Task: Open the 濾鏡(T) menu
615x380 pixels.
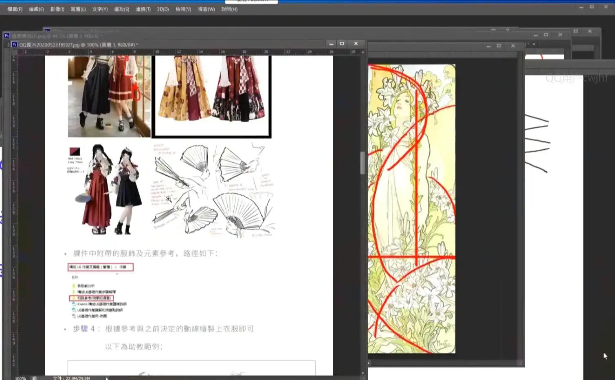Action: click(x=143, y=9)
